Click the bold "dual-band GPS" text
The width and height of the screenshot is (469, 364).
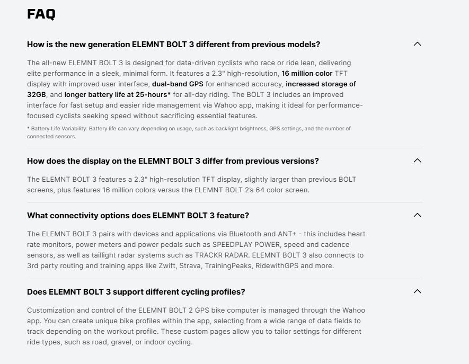coord(178,84)
